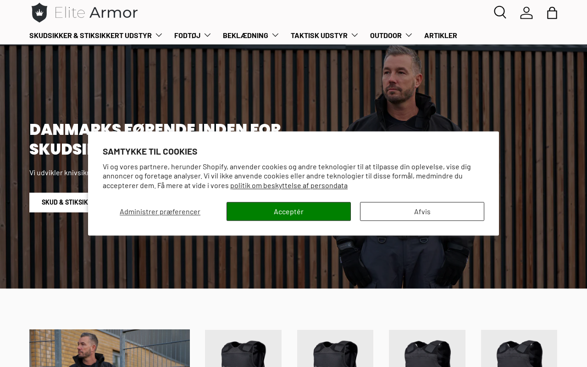The width and height of the screenshot is (587, 367).
Task: Expand the Taktisk Udstyr chevron
Action: (354, 35)
